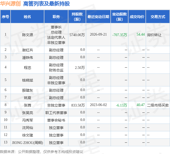Screen dimensions: 170x154
Task: Select the 询价转让 transaction type cell
Action: [x=154, y=35]
